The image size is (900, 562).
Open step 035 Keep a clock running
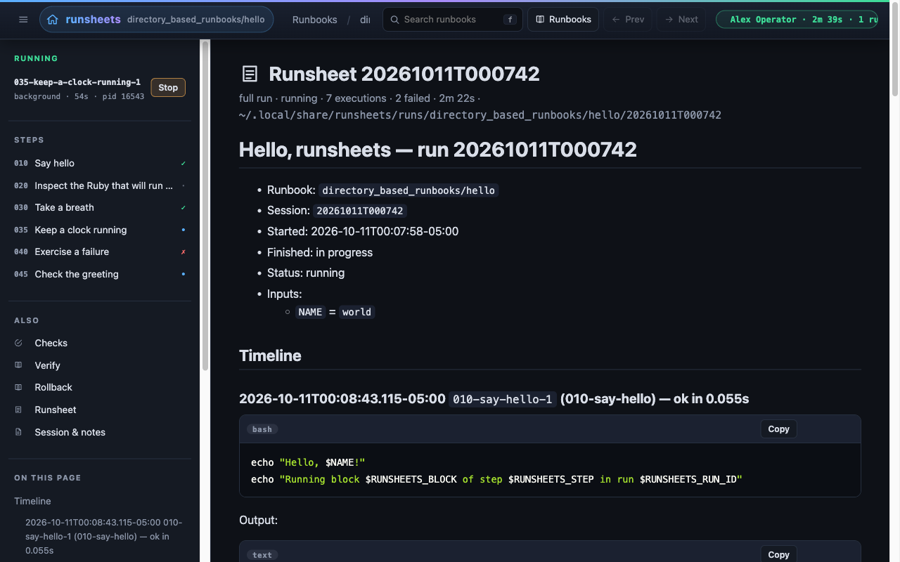tap(100, 230)
